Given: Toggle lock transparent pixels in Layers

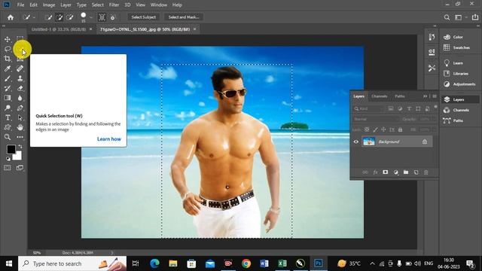Looking at the screenshot, I should 367,129.
